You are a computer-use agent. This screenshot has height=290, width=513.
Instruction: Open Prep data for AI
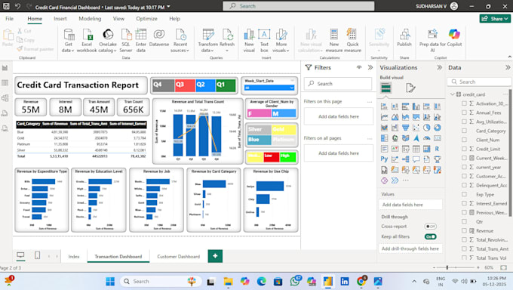(x=432, y=40)
